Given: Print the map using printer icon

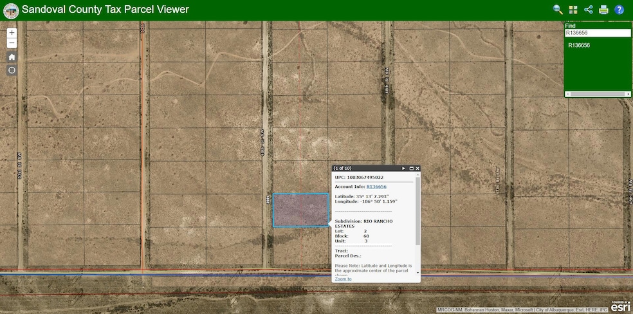Looking at the screenshot, I should point(603,10).
